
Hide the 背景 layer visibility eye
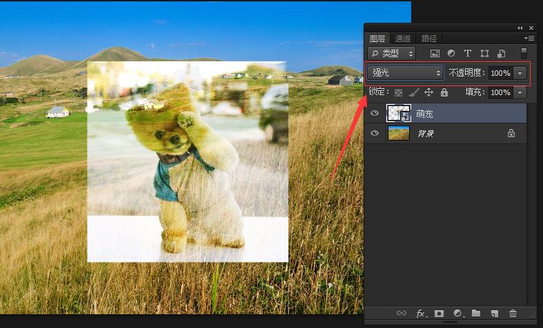click(x=375, y=134)
